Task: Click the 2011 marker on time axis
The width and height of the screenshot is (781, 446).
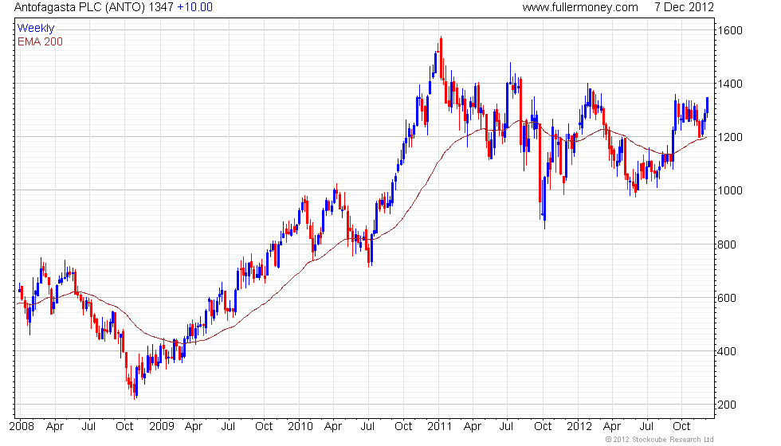Action: 439,427
